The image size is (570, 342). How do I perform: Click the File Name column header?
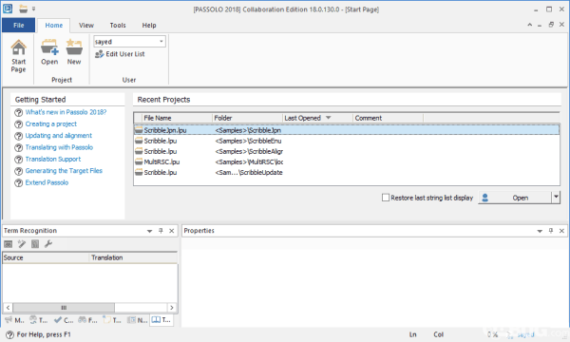(x=177, y=118)
